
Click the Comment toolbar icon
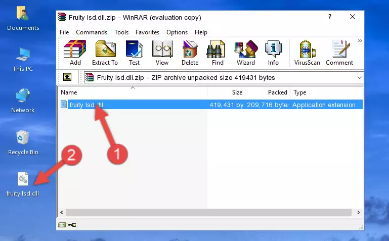[x=339, y=53]
